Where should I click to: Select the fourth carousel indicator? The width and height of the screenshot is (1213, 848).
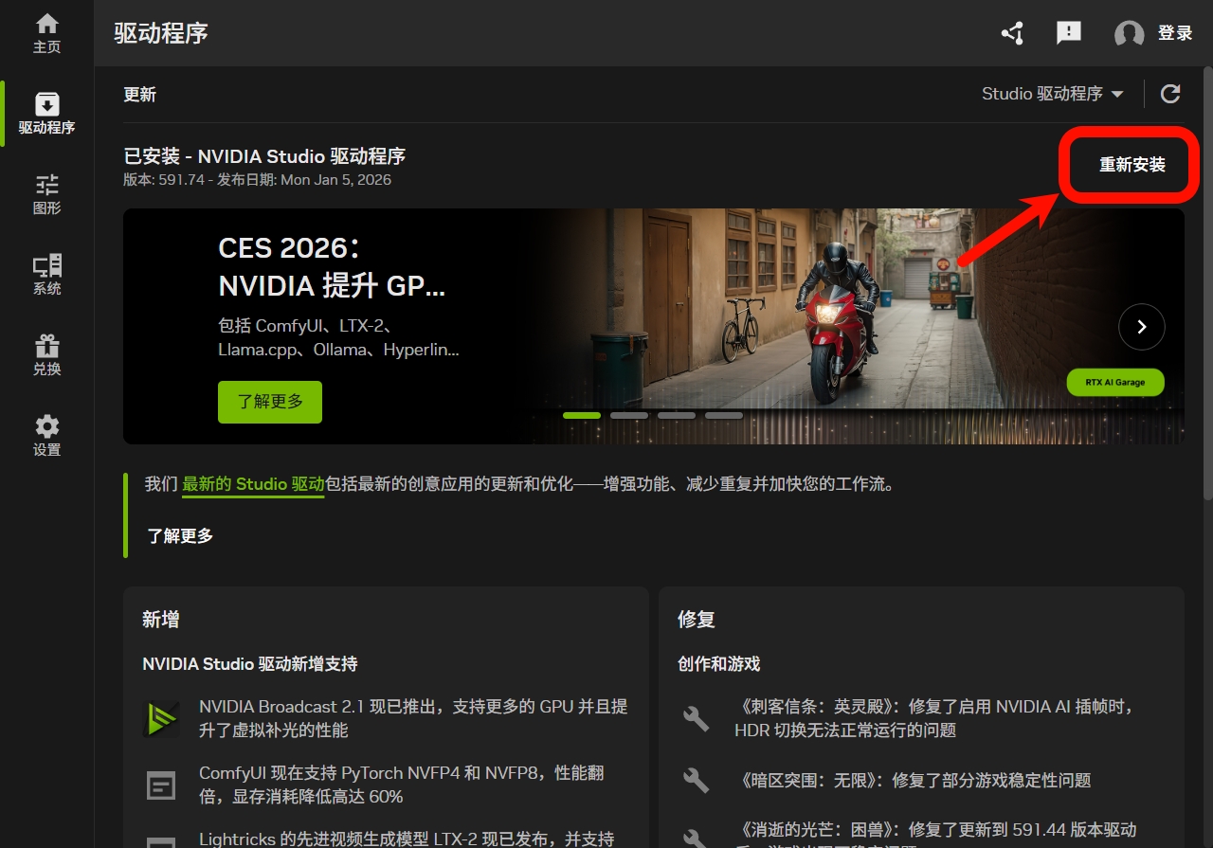tap(724, 415)
